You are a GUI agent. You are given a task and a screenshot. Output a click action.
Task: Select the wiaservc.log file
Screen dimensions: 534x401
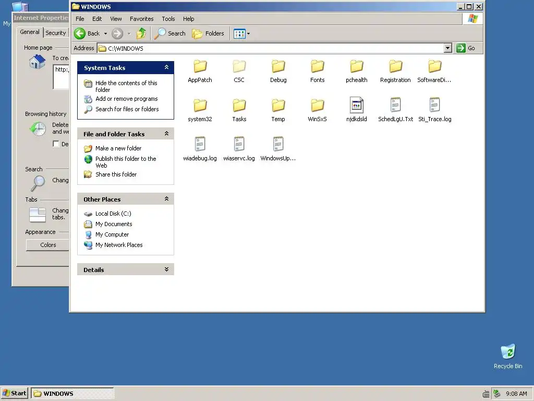(239, 149)
